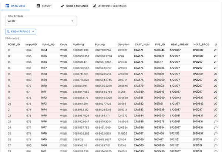Click the Find & Replace magnifier icon
Screen dimensions: 222x152
(8, 32)
